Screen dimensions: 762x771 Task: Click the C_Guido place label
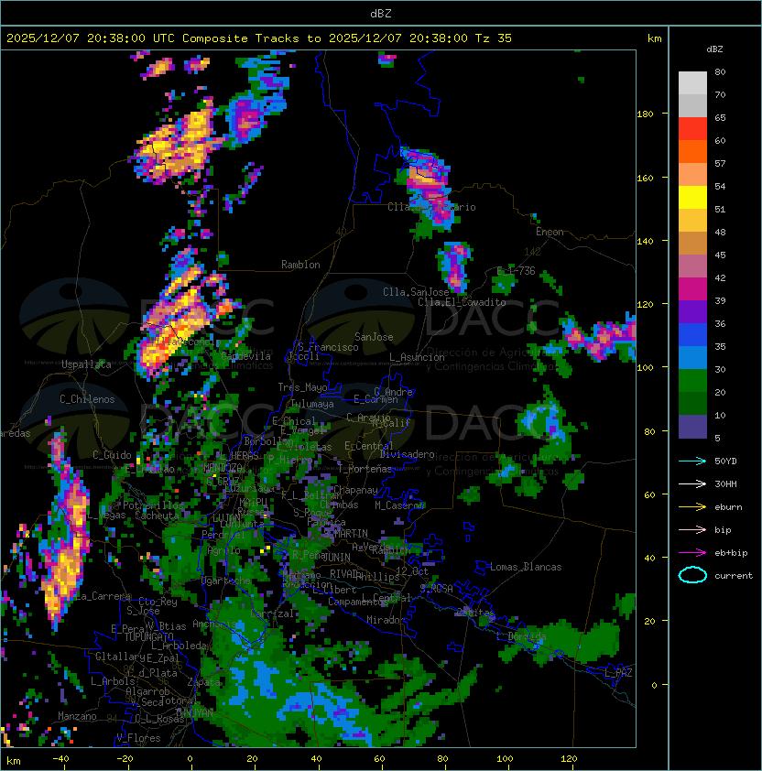click(112, 455)
